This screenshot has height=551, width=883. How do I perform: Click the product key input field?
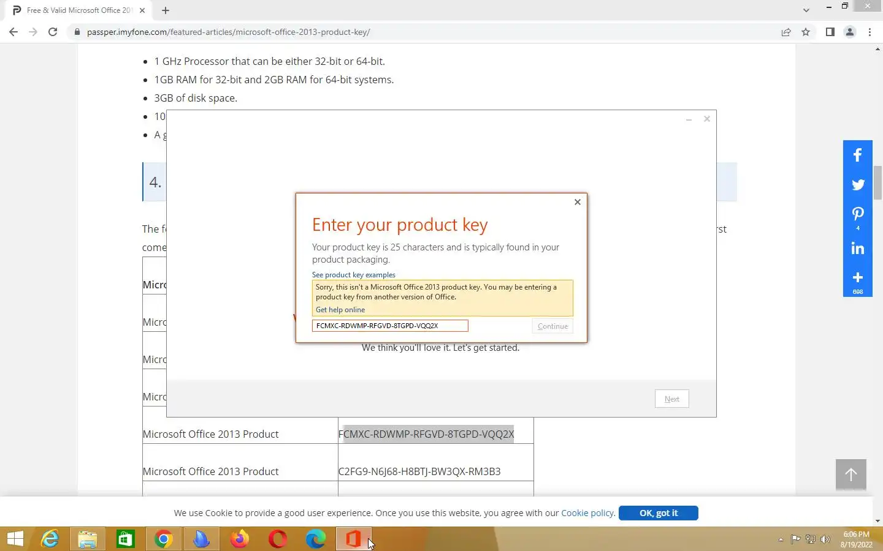(x=390, y=326)
